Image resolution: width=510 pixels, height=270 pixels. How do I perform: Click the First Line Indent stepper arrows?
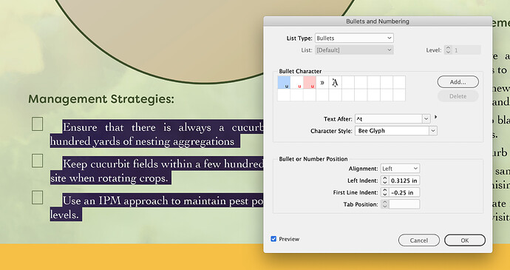coord(385,192)
